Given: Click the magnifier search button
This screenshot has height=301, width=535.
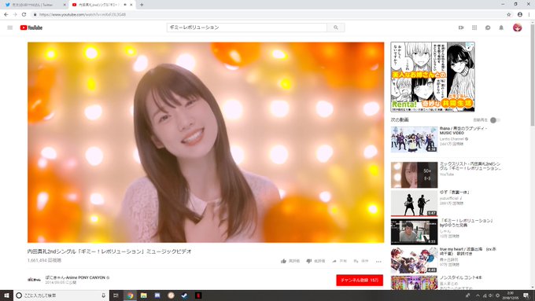Looking at the screenshot, I should 336,28.
